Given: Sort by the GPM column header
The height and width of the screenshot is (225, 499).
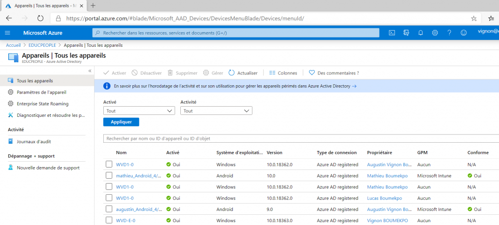Looking at the screenshot, I should 422,152.
